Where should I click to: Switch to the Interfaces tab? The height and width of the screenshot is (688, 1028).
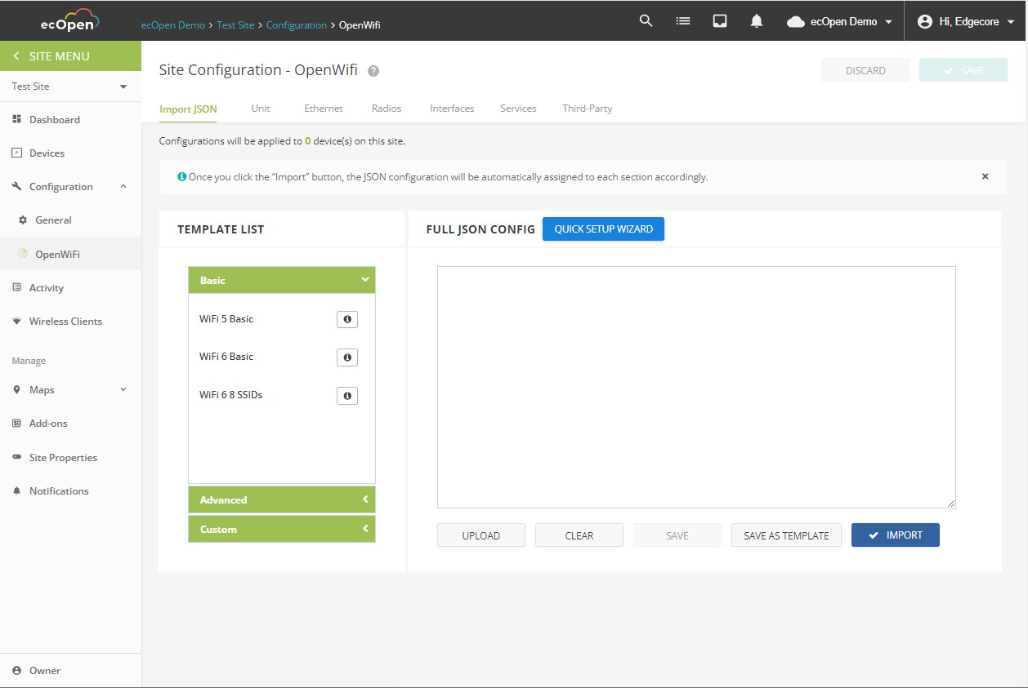[452, 109]
